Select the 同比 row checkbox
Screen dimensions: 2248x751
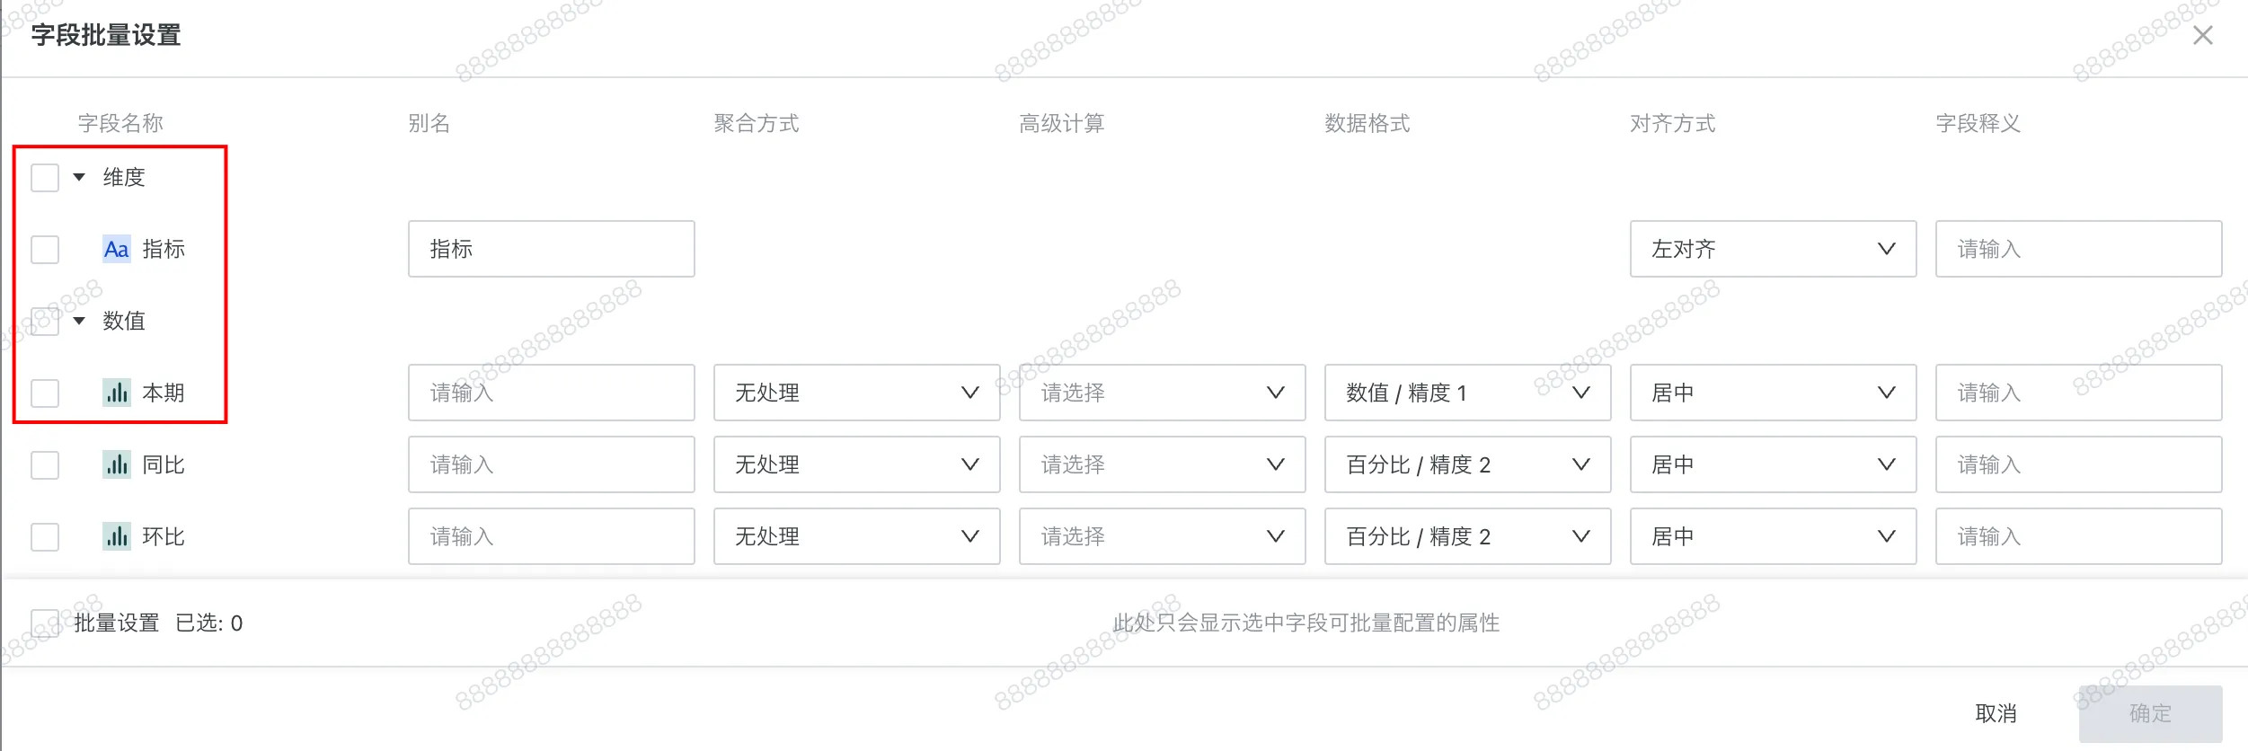45,464
